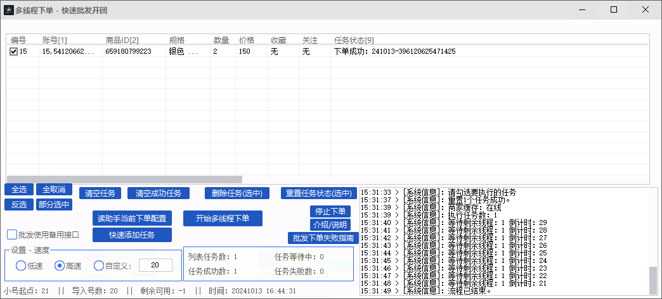The height and width of the screenshot is (299, 662).
Task: Open 批发下单失败指南 guide
Action: click(x=323, y=238)
